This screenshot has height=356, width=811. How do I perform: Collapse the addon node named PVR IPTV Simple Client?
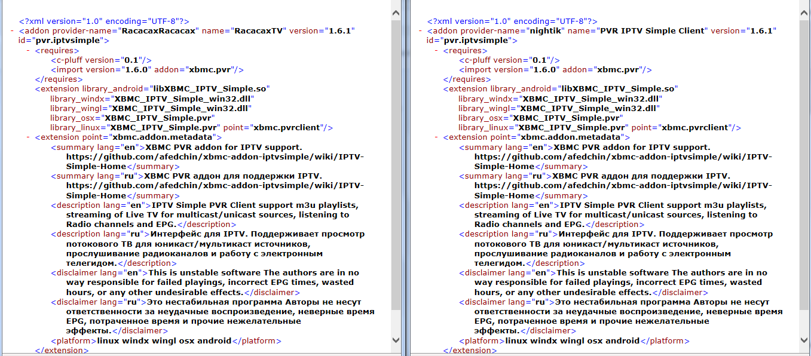point(420,30)
